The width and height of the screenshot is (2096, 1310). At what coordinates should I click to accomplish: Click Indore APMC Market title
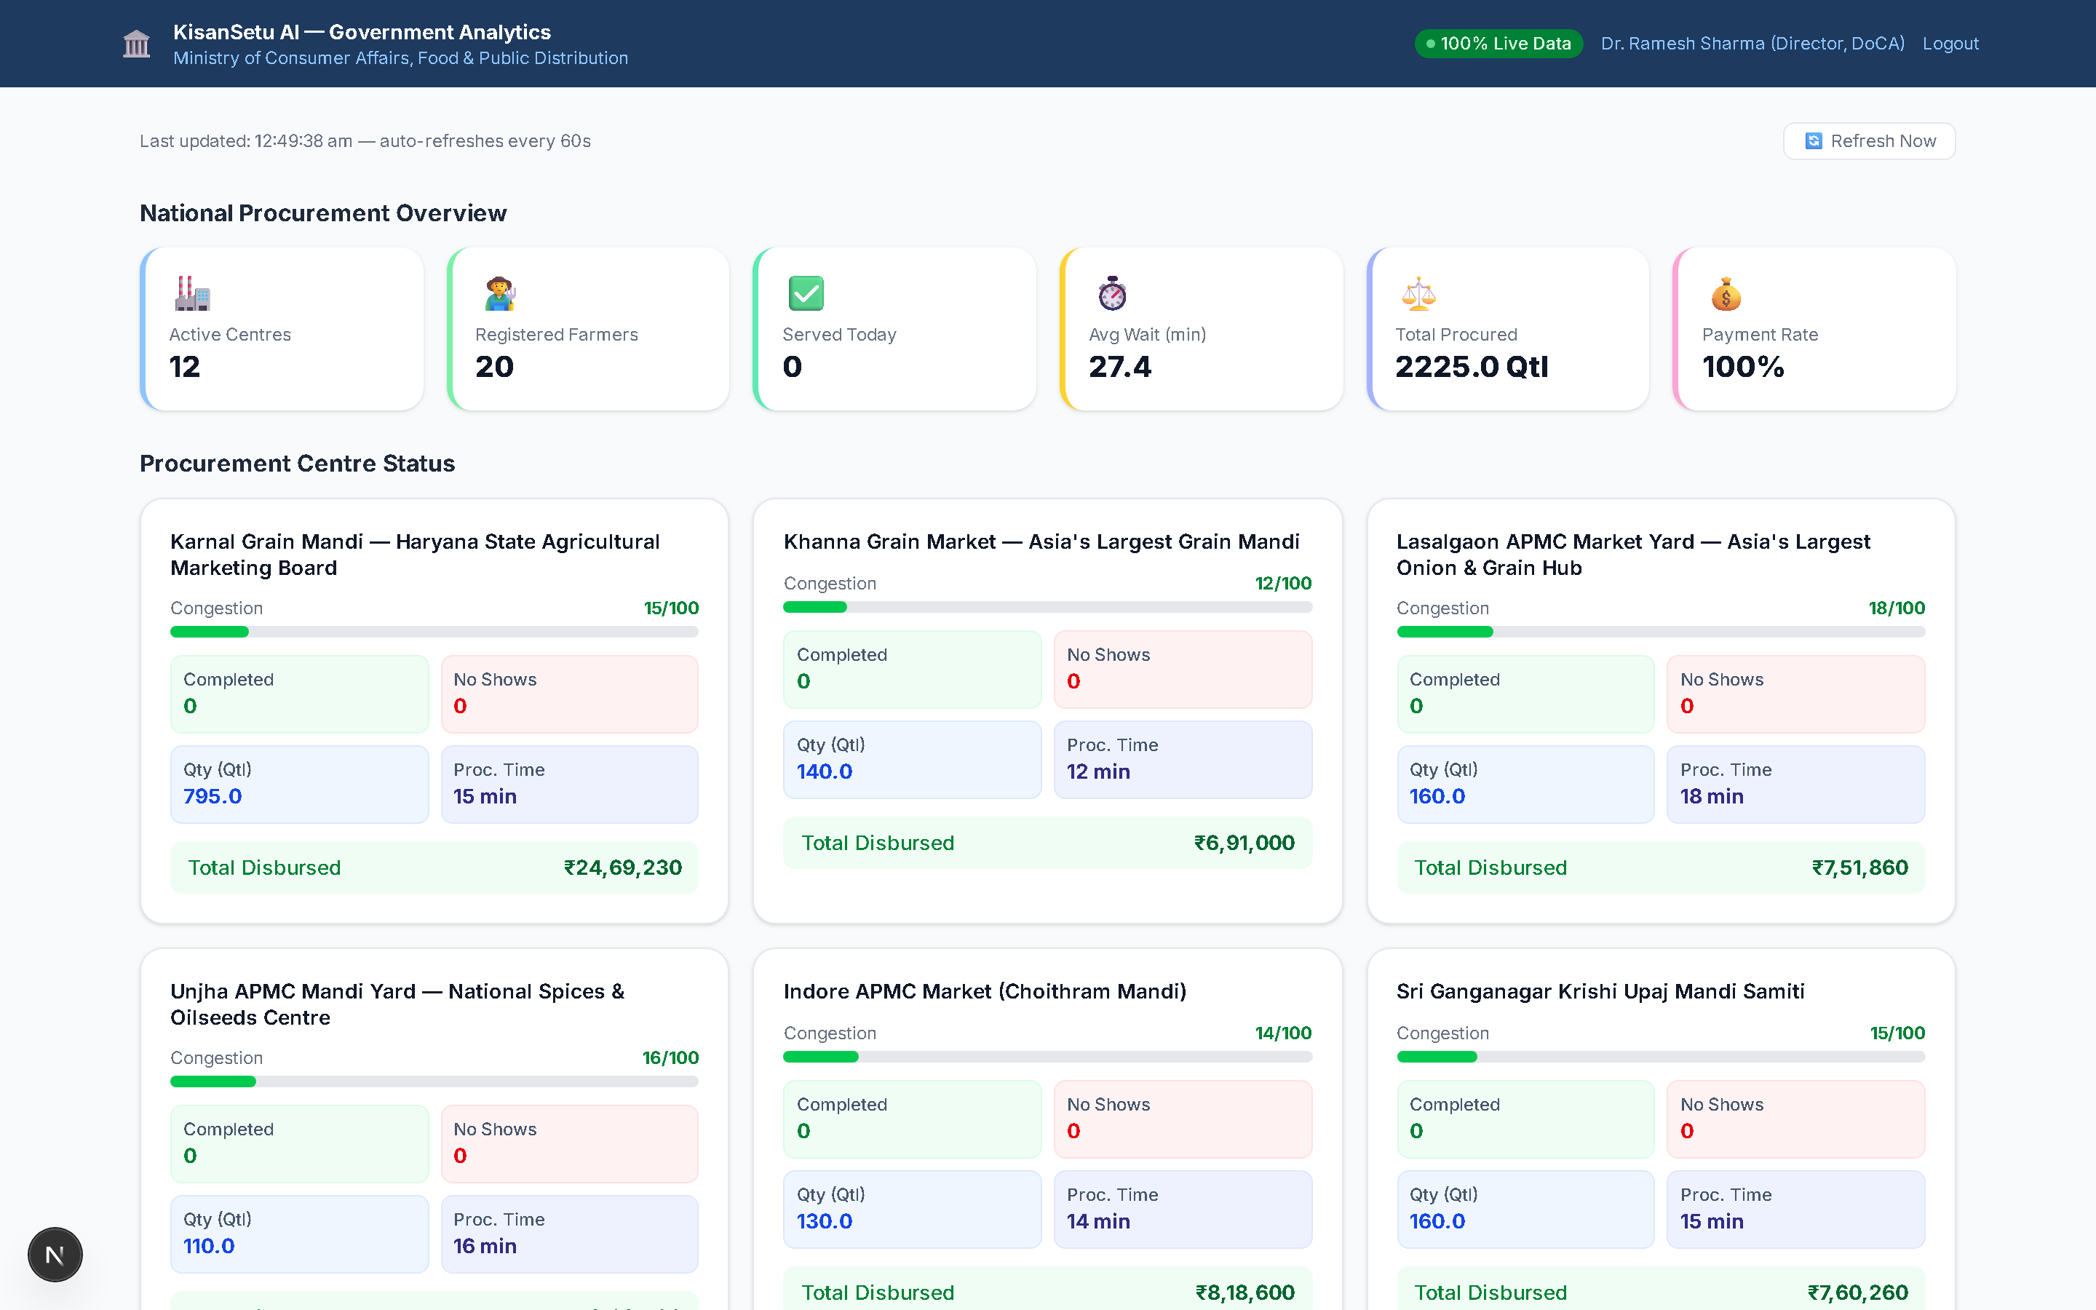[985, 991]
